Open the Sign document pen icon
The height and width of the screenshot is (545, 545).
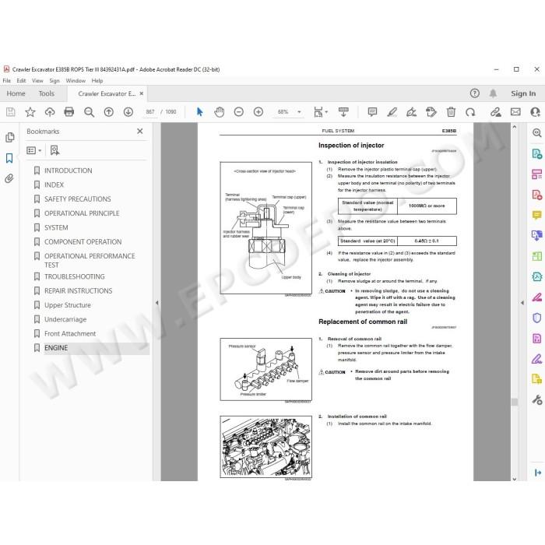pos(412,112)
